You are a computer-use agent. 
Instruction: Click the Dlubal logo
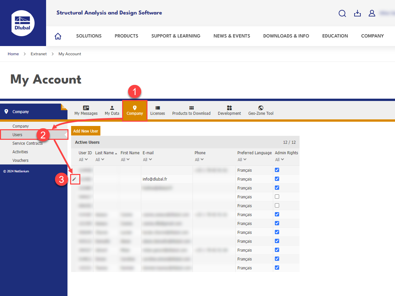(x=23, y=23)
